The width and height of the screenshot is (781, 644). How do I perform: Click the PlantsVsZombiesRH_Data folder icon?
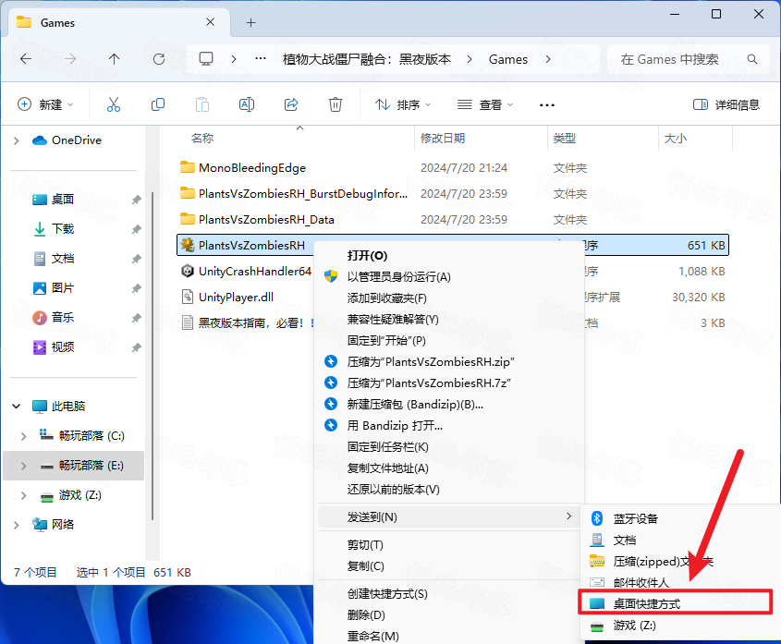pyautogui.click(x=188, y=219)
